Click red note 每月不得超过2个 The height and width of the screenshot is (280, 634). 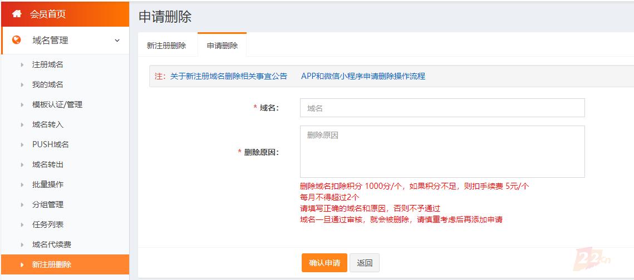pos(330,197)
